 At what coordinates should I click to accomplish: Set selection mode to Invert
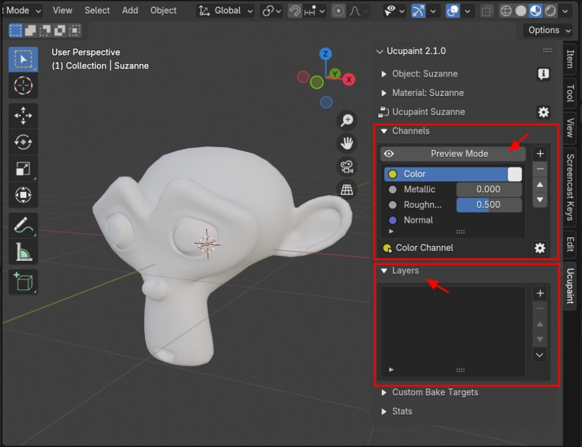(60, 30)
